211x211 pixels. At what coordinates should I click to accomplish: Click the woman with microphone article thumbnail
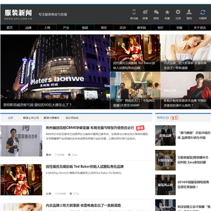click(x=21, y=141)
